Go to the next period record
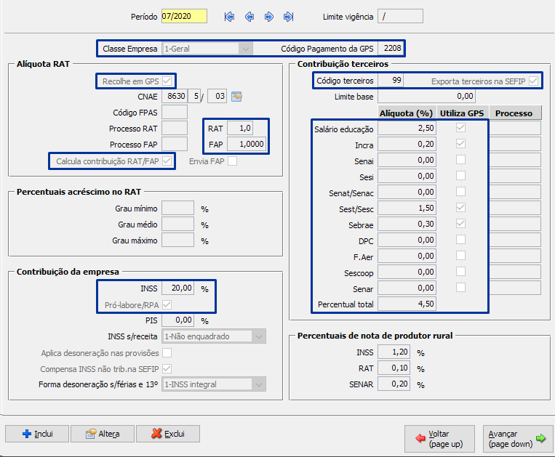 coord(269,17)
